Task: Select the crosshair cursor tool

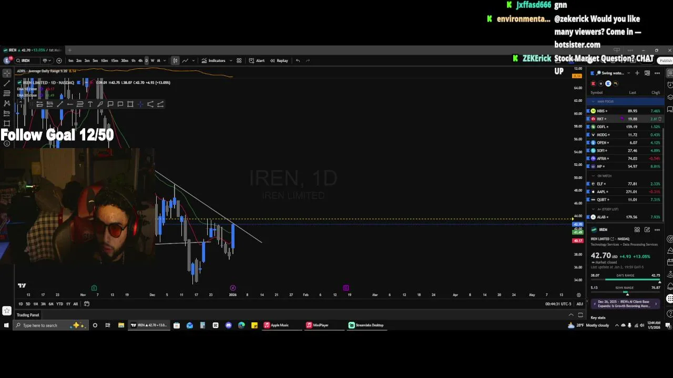Action: point(7,73)
